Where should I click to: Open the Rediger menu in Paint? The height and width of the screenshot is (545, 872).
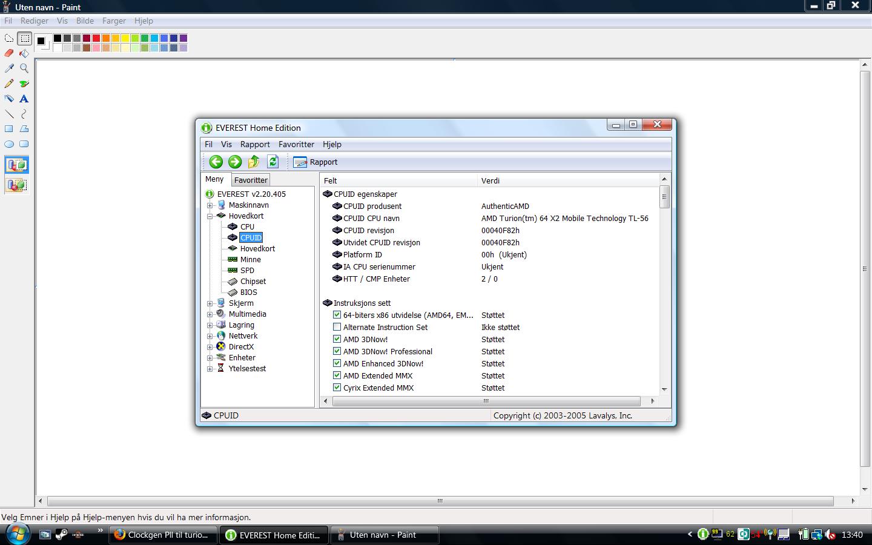coord(35,21)
